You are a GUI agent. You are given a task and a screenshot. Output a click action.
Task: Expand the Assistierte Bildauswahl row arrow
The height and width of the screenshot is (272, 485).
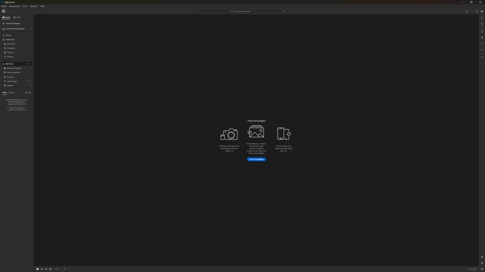pyautogui.click(x=30, y=29)
